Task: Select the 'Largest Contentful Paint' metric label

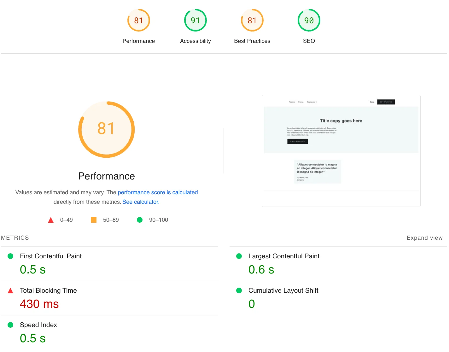Action: click(x=284, y=256)
